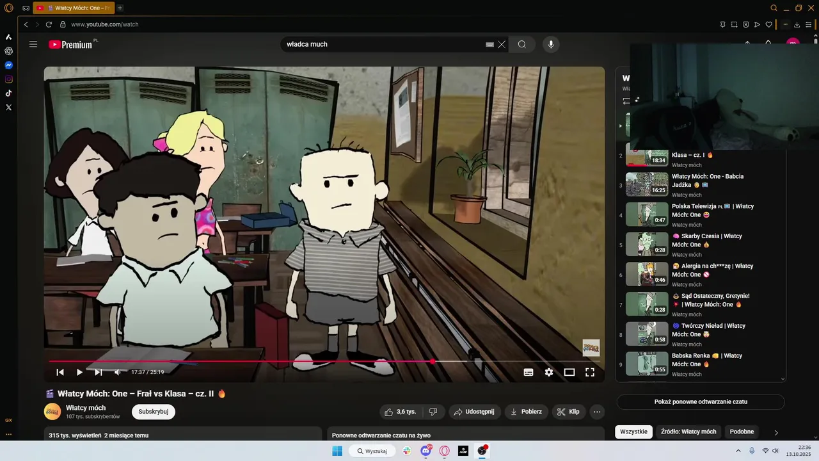Screen dimensions: 819x461
Task: Take a snapshot with the capture icon
Action: (735, 24)
